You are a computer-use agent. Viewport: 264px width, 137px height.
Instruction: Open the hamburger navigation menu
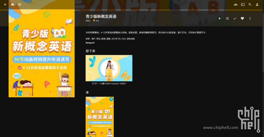tap(20, 5)
